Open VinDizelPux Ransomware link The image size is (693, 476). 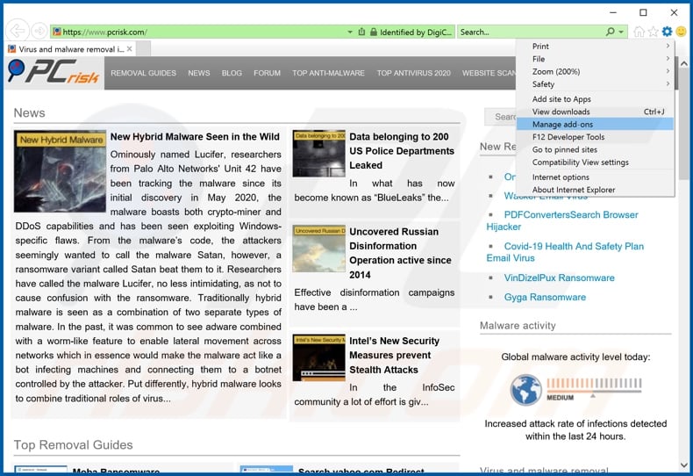tap(559, 278)
